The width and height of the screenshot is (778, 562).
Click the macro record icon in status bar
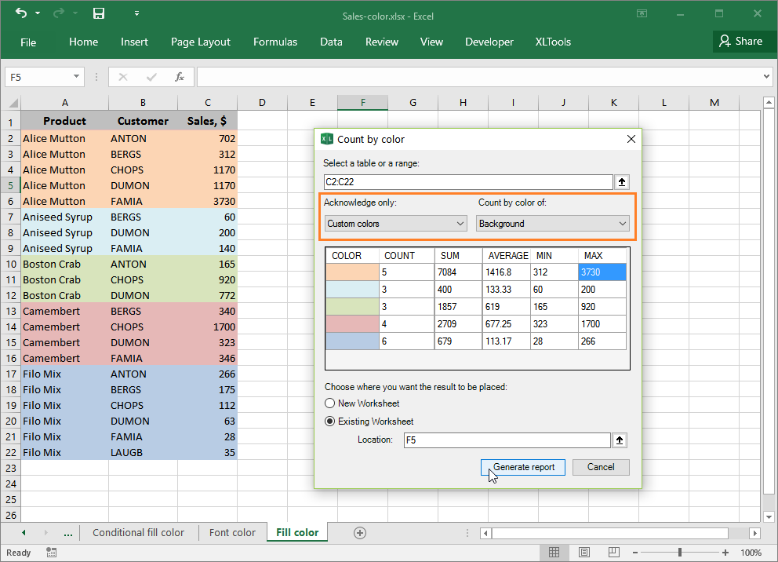[x=51, y=553]
